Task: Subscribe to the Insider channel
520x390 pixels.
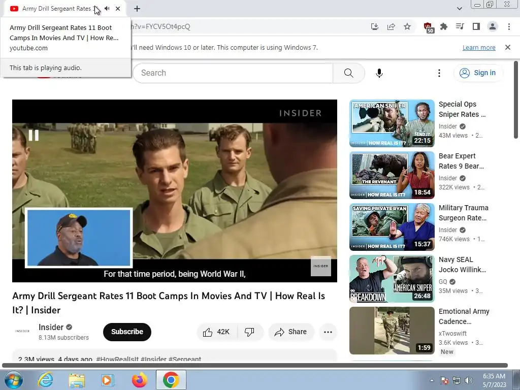Action: click(x=127, y=332)
